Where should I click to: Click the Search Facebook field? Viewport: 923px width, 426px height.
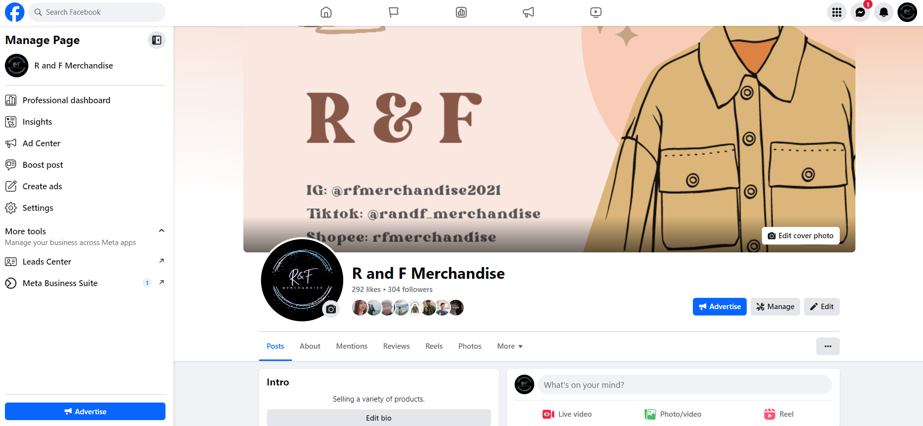pos(97,12)
